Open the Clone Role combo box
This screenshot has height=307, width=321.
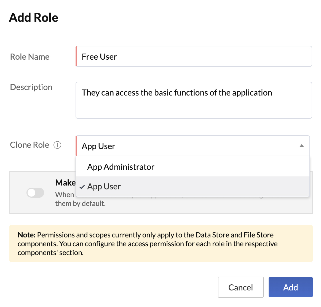(x=193, y=146)
